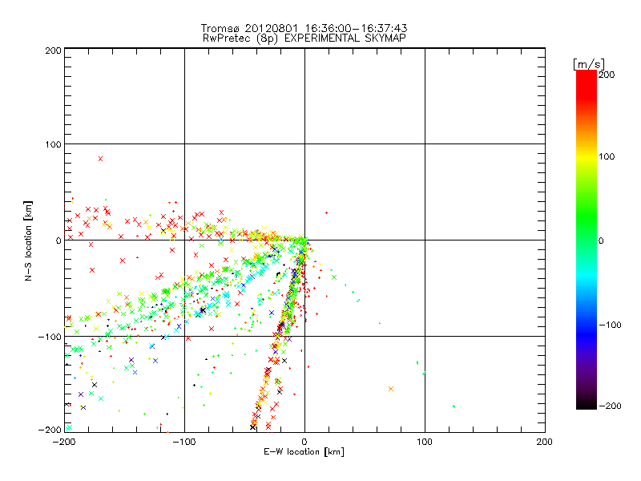Image resolution: width=641 pixels, height=481 pixels.
Task: Click the '[m/s]' colorbar unit label
Action: click(x=588, y=64)
